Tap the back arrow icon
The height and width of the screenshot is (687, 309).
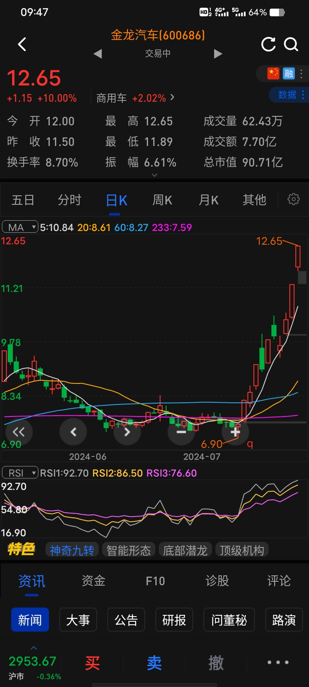[22, 44]
